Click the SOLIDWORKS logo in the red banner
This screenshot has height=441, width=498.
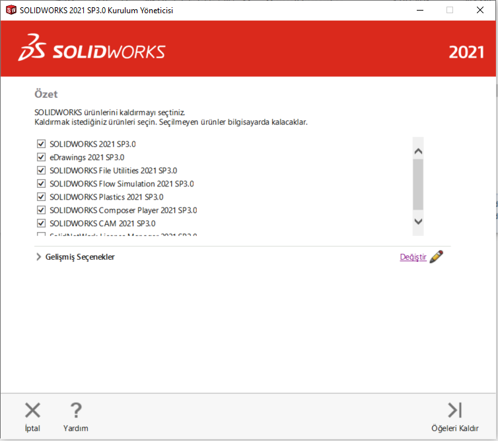click(x=92, y=52)
